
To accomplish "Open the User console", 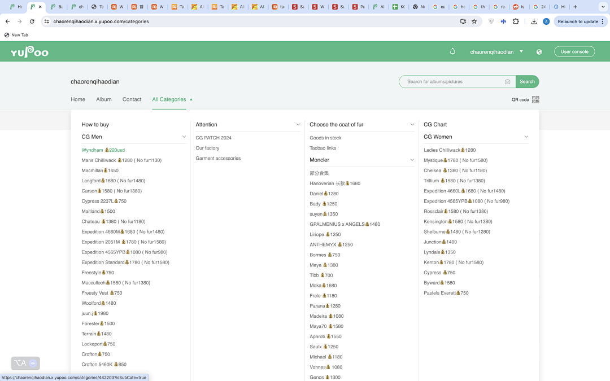I will pos(574,52).
